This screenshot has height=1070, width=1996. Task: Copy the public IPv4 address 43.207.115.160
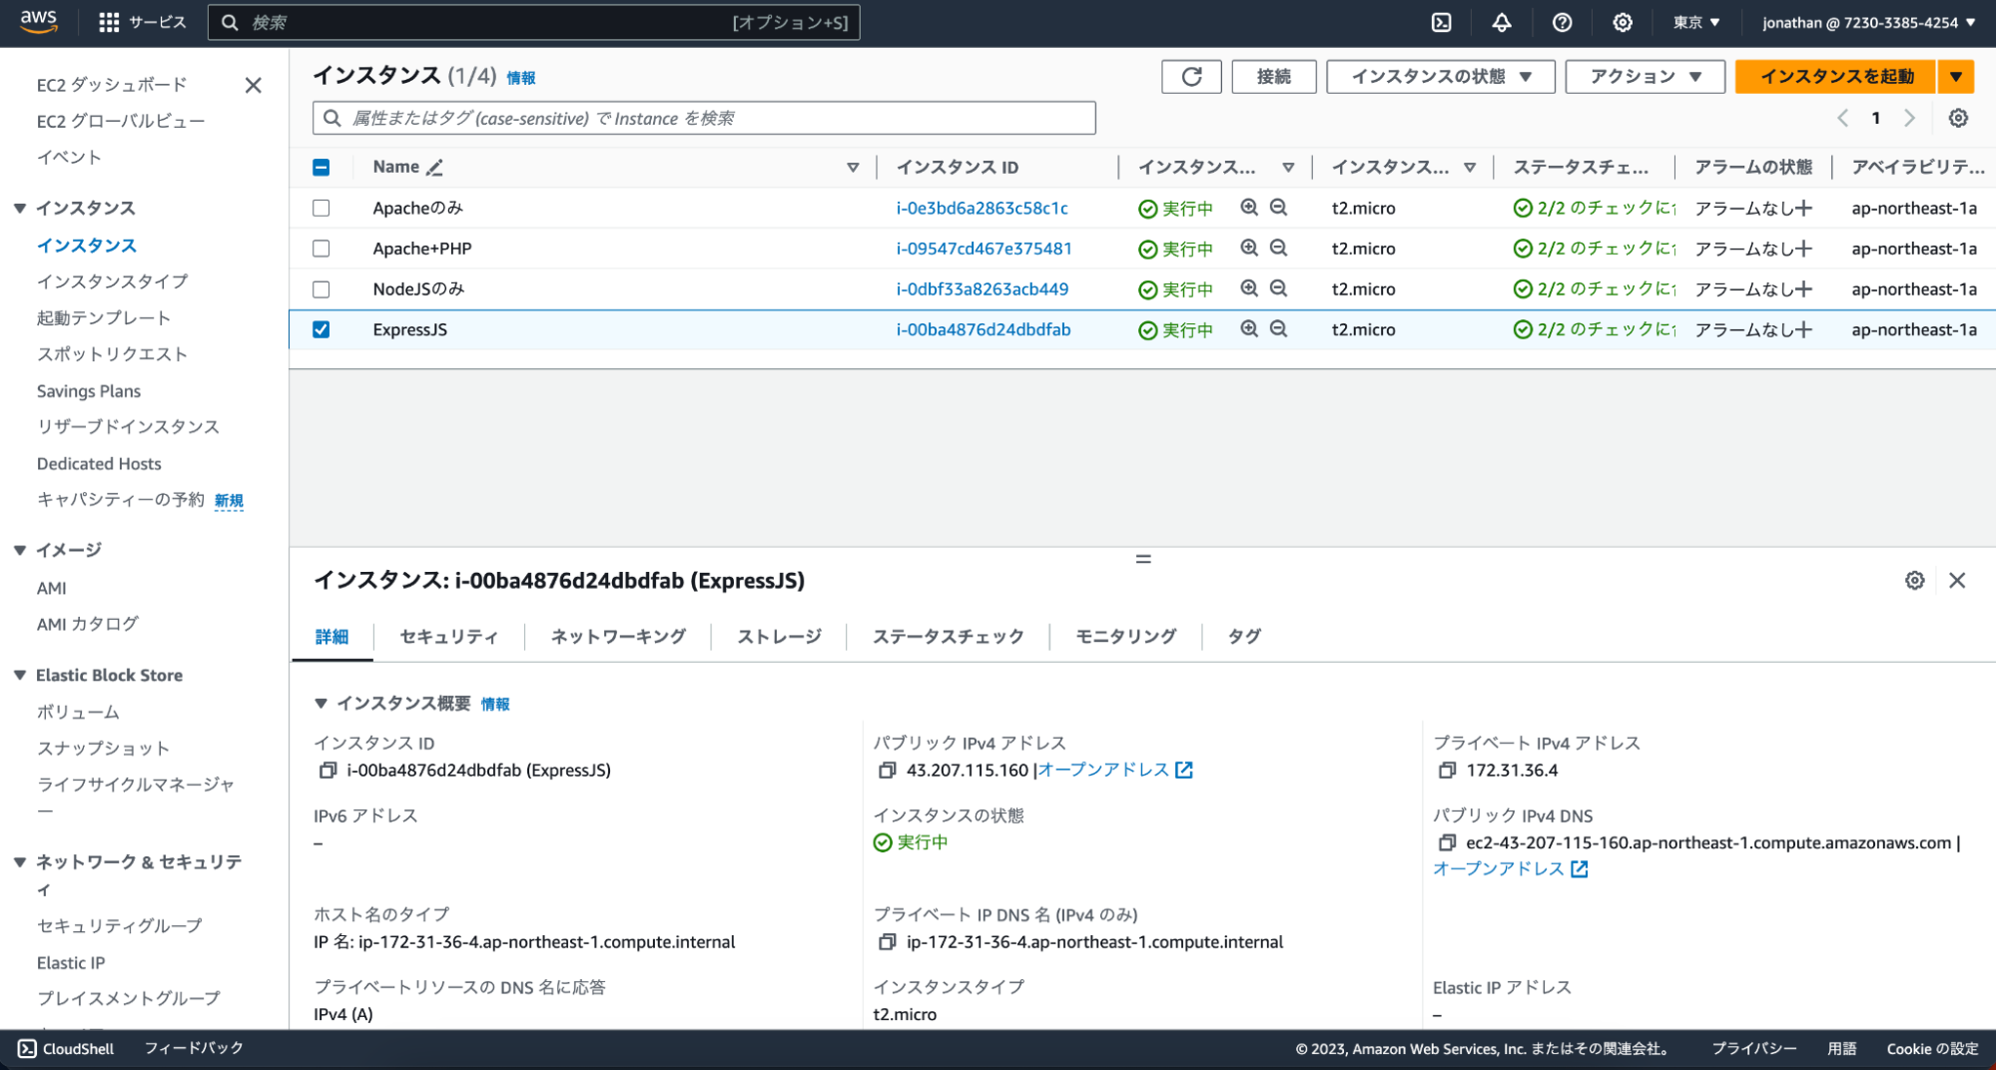pyautogui.click(x=887, y=771)
